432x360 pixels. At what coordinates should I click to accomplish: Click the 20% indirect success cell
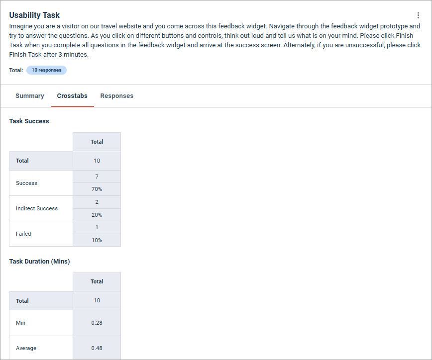pyautogui.click(x=97, y=215)
